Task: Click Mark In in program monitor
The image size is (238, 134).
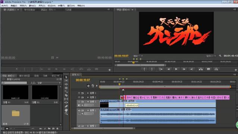Action: (144, 69)
